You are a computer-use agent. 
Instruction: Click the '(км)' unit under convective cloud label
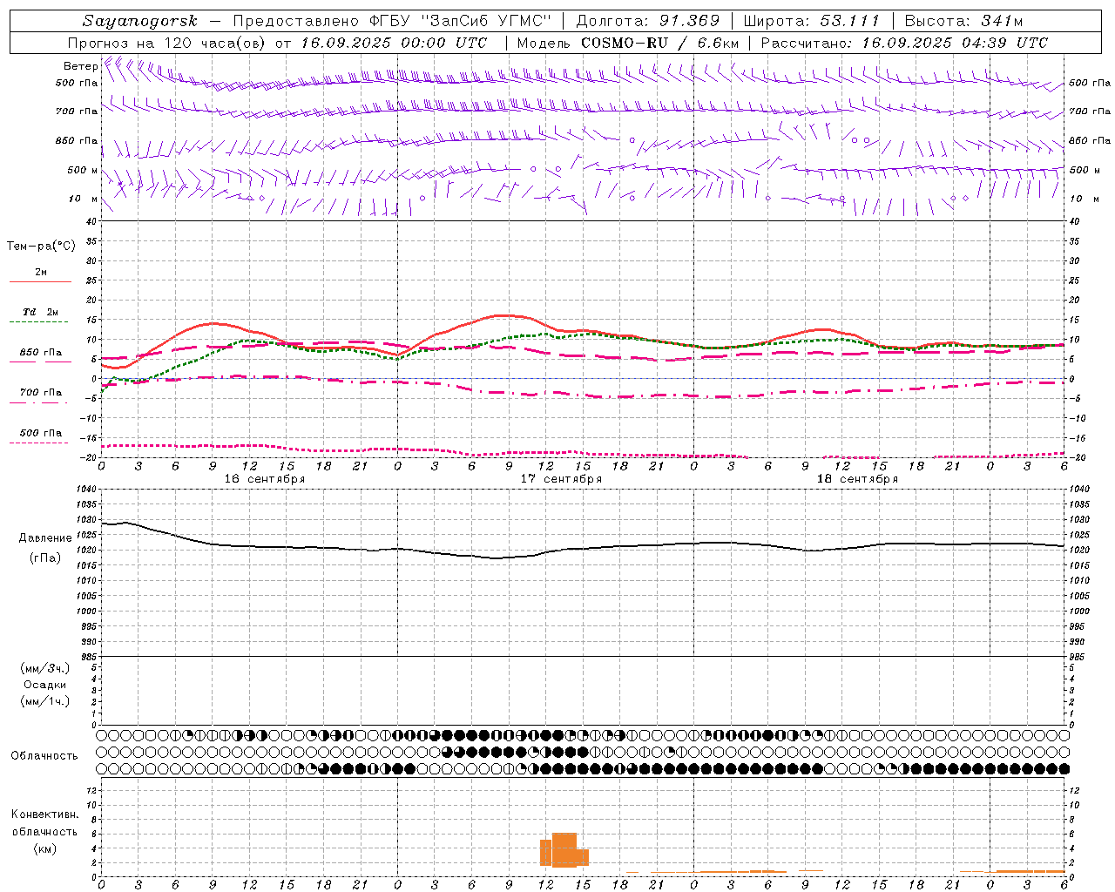pos(45,848)
